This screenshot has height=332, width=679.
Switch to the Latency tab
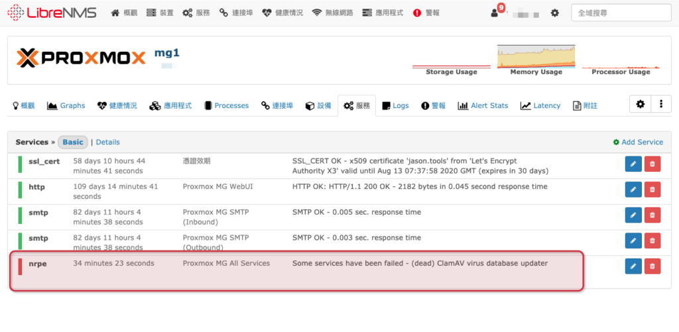point(540,105)
